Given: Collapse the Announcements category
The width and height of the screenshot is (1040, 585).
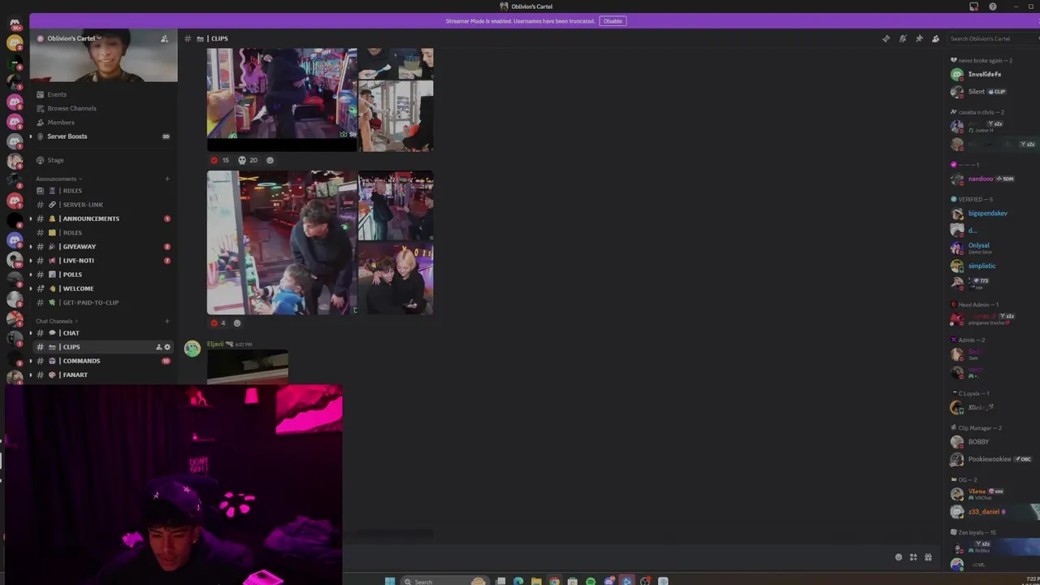Looking at the screenshot, I should [x=58, y=179].
